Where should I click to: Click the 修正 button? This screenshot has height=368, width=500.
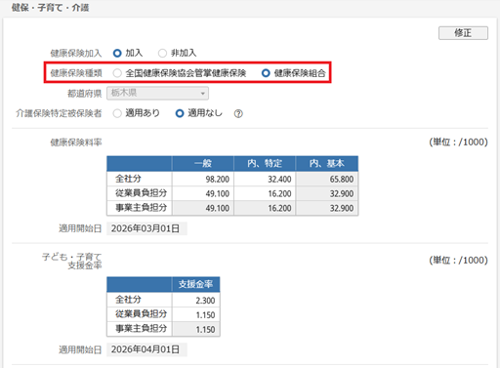(x=463, y=33)
